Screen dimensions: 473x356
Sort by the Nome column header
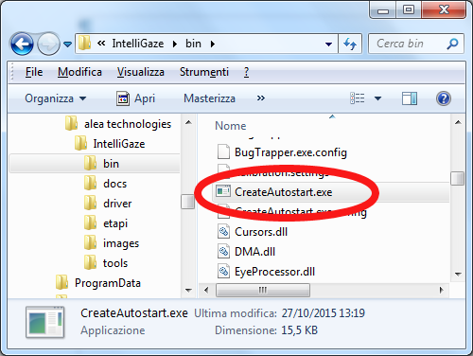231,126
